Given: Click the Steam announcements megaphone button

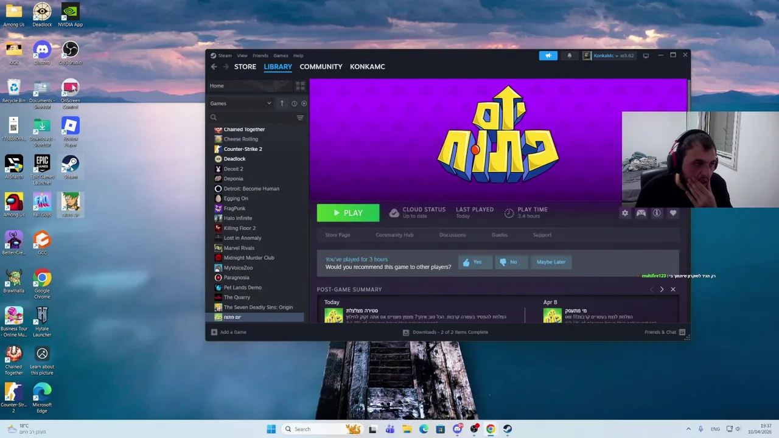Looking at the screenshot, I should [x=548, y=55].
